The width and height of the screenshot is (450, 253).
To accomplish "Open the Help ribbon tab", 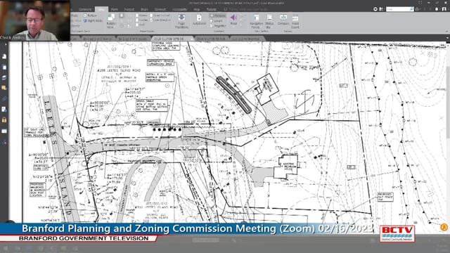I will point(197,9).
